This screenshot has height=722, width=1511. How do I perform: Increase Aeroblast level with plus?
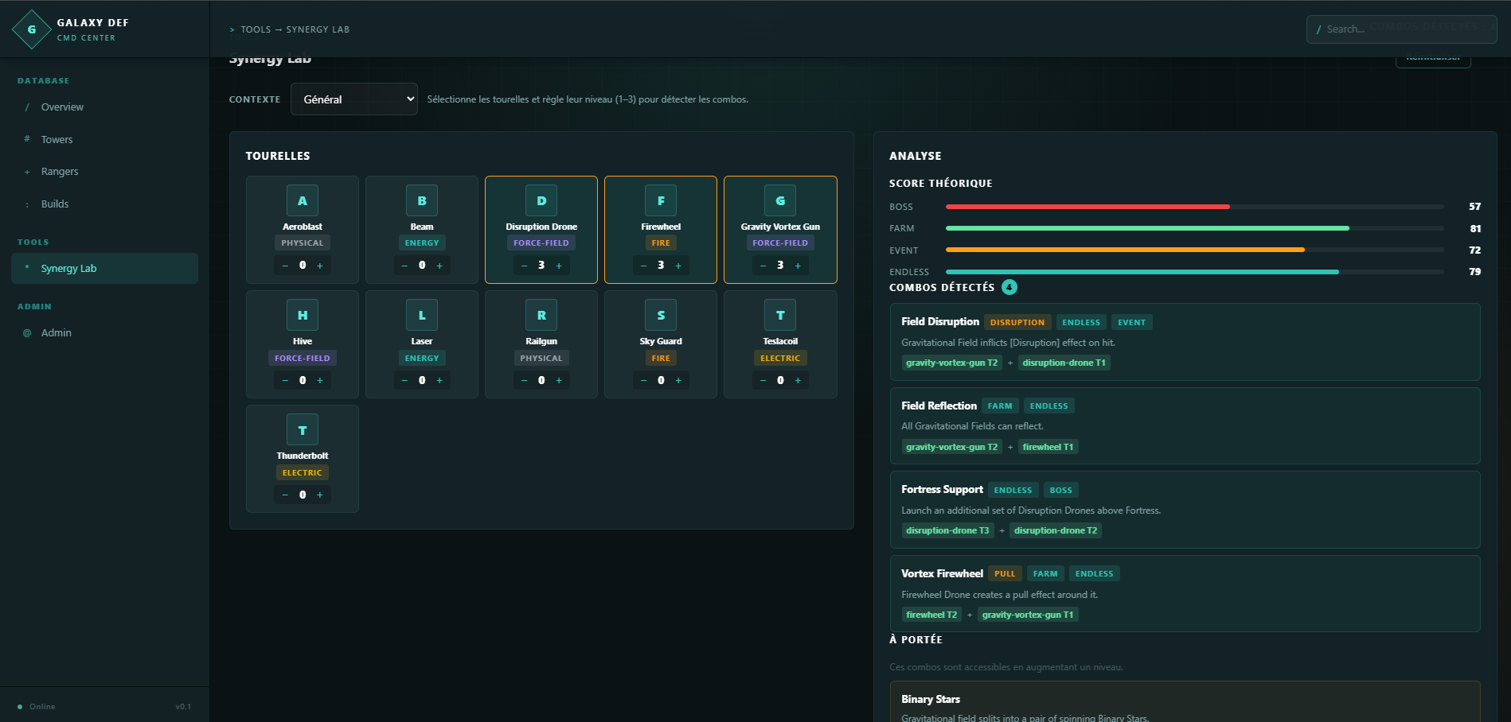click(x=320, y=266)
